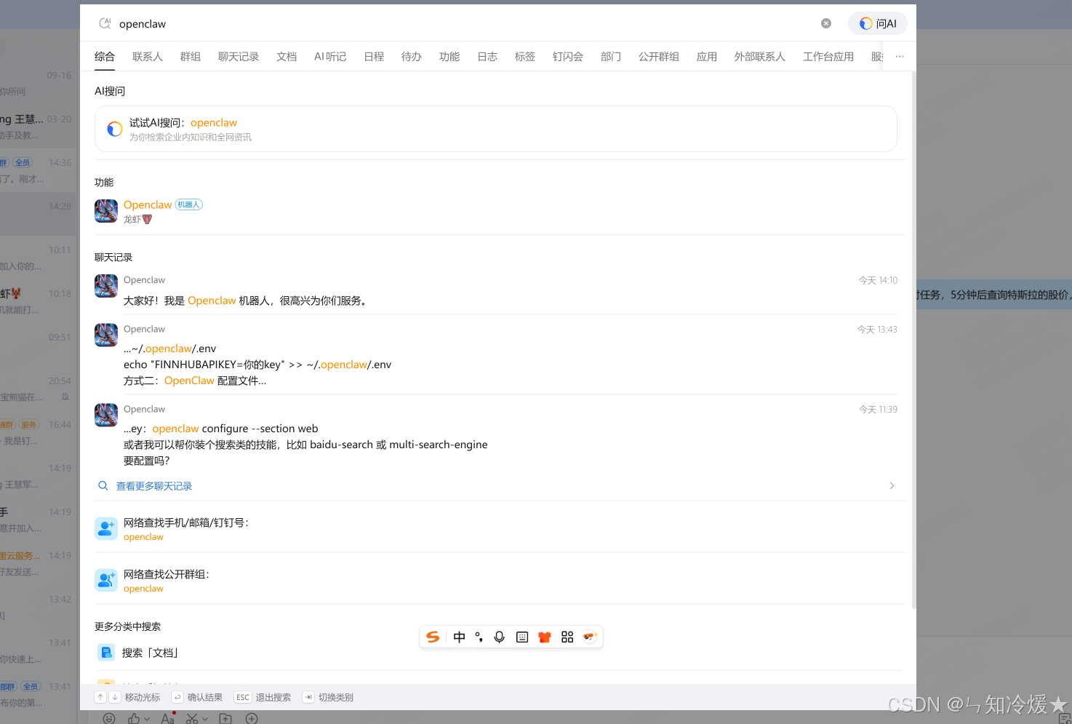Click the 问AI ask AI toggle button
The height and width of the screenshot is (724, 1072).
pos(877,23)
